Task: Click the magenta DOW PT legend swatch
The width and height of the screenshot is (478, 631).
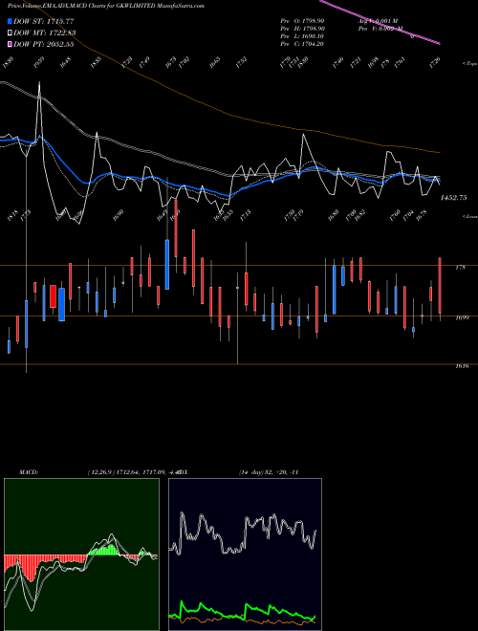Action: click(x=10, y=44)
